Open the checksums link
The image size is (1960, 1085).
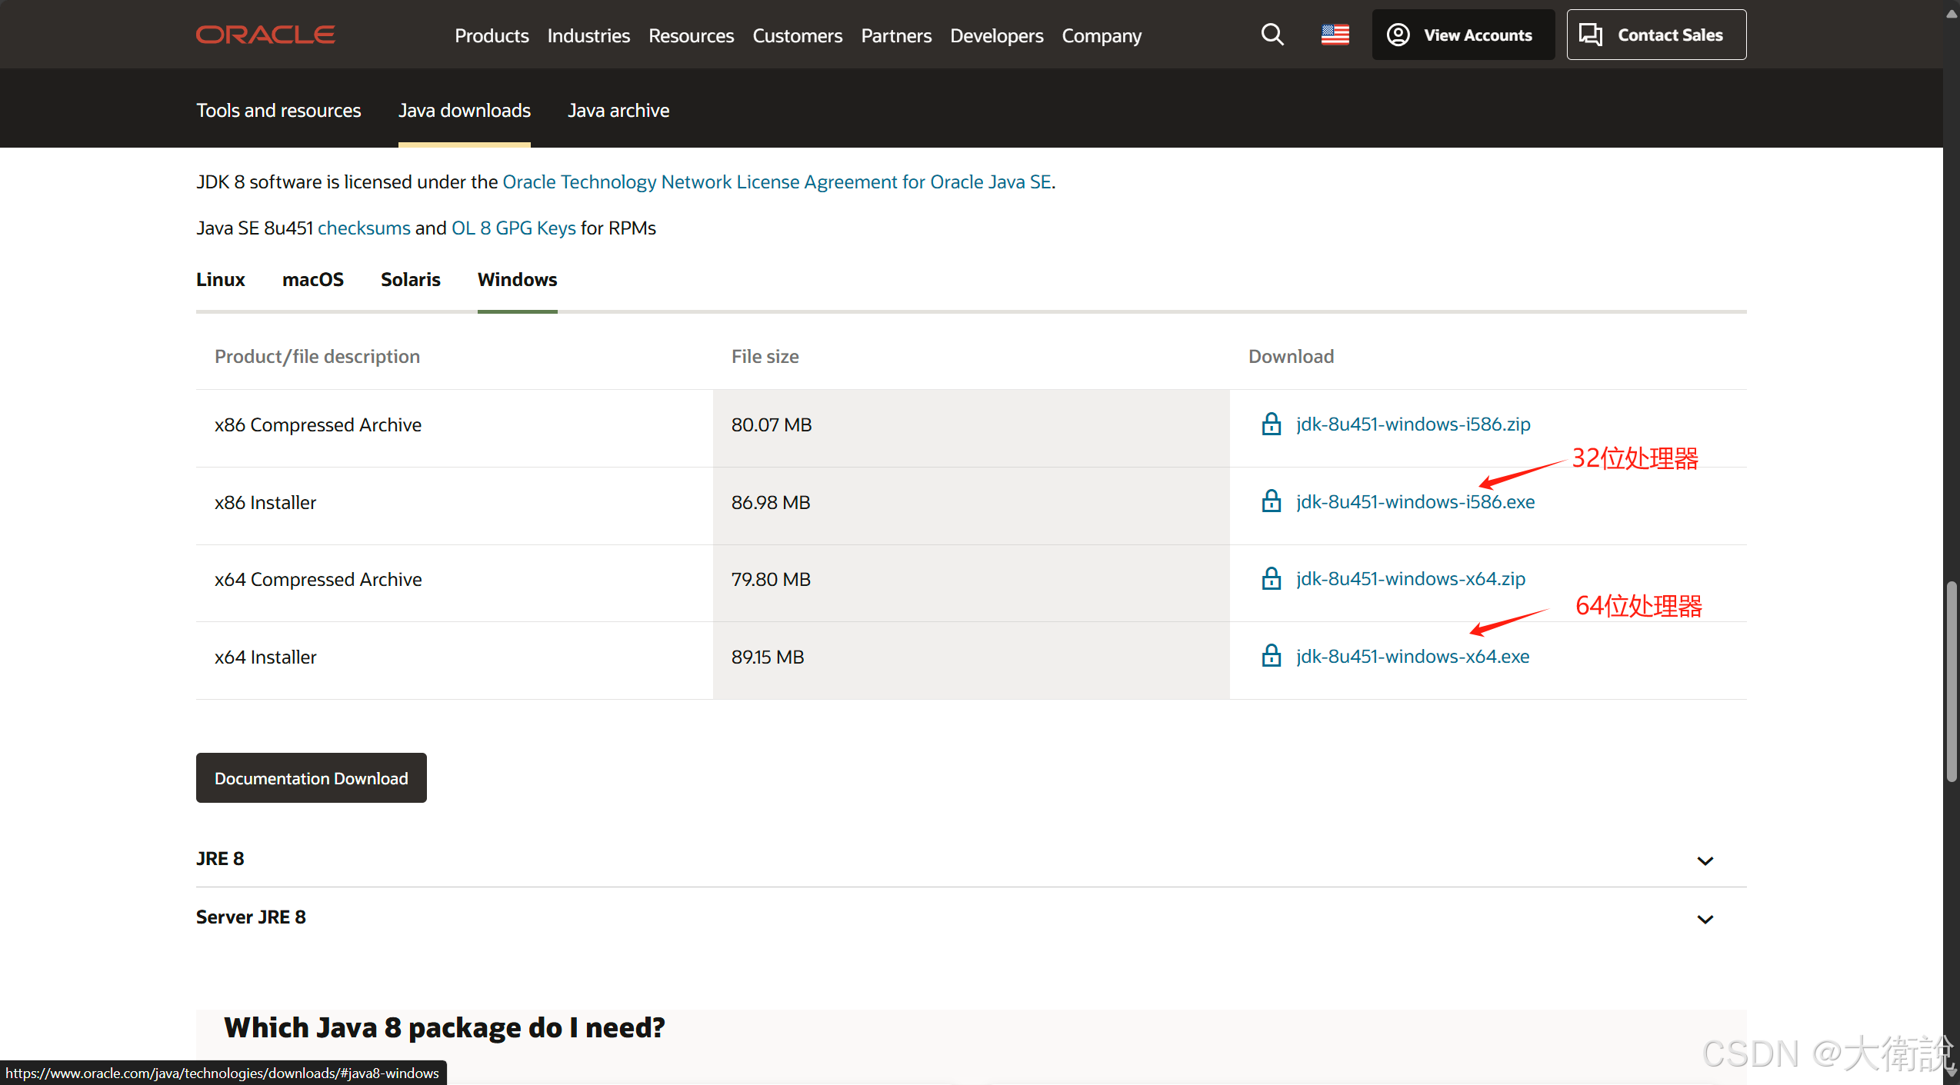pyautogui.click(x=364, y=228)
